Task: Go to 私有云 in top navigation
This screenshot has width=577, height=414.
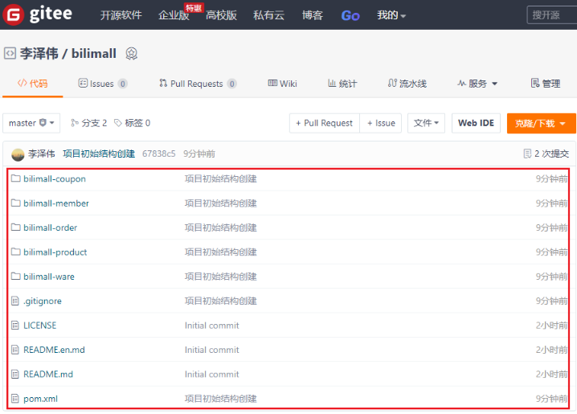Action: pos(268,15)
